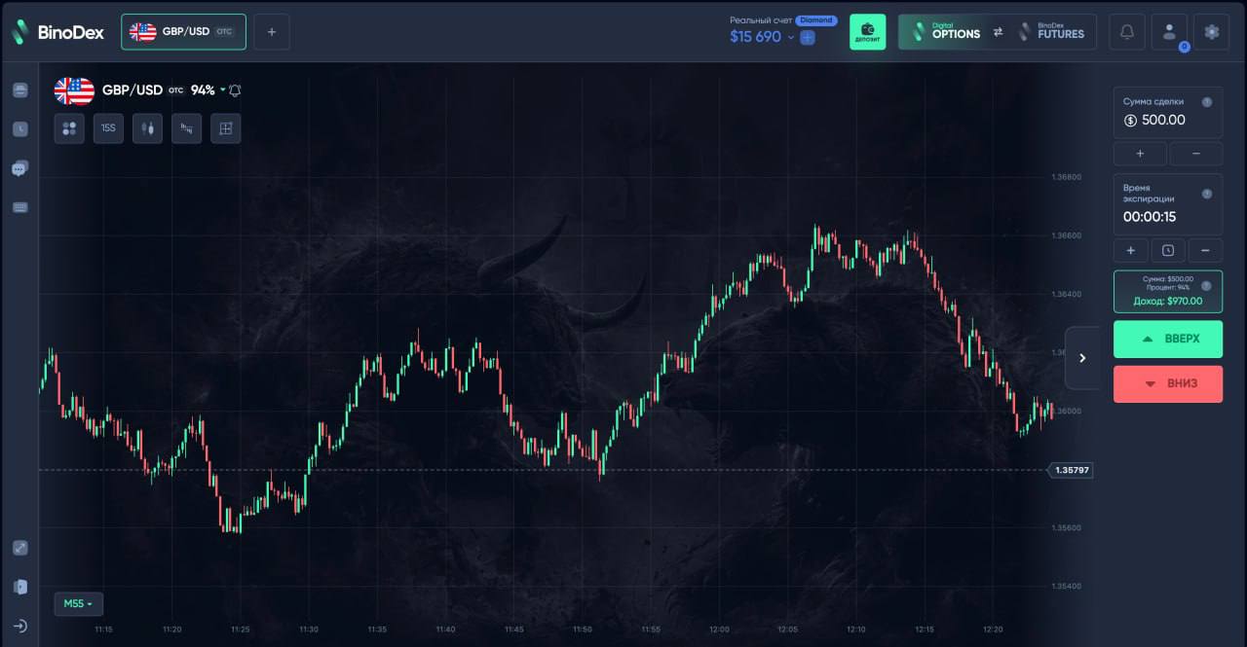Screen dimensions: 1247x647
Task: Choose the candlestick chart type
Action: point(147,128)
